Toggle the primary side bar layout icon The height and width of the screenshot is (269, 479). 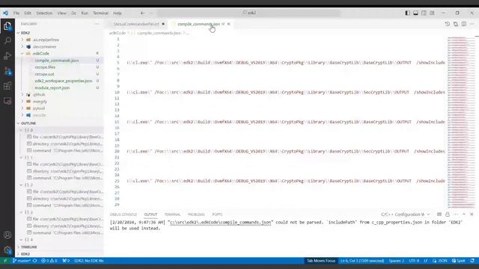pos(407,13)
